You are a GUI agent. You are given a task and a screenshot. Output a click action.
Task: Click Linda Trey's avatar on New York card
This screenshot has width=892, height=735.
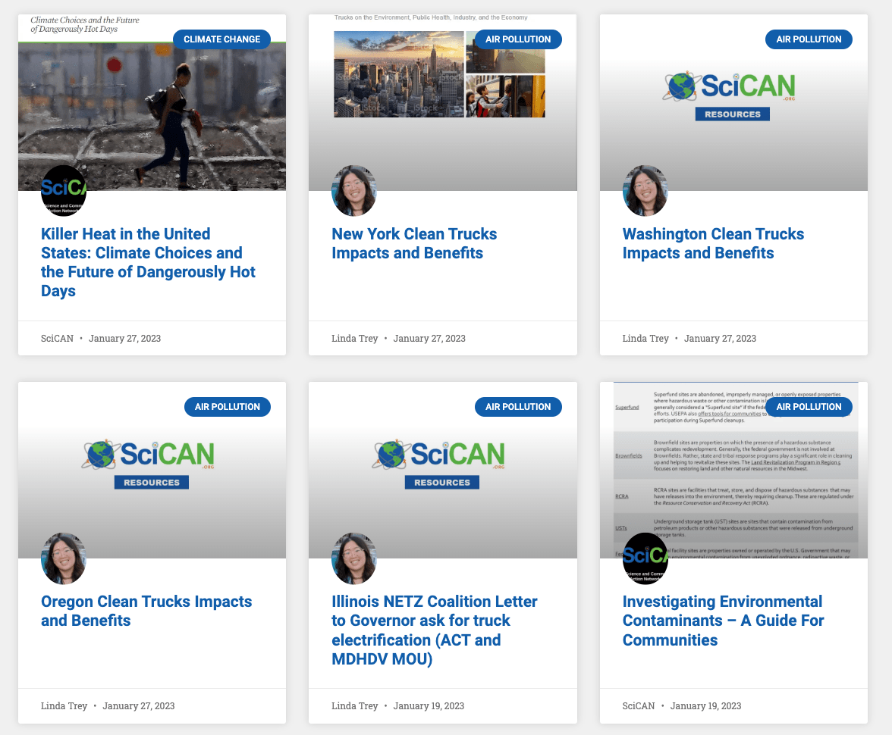pyautogui.click(x=354, y=191)
